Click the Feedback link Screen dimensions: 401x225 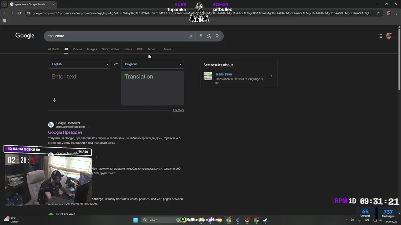point(179,110)
